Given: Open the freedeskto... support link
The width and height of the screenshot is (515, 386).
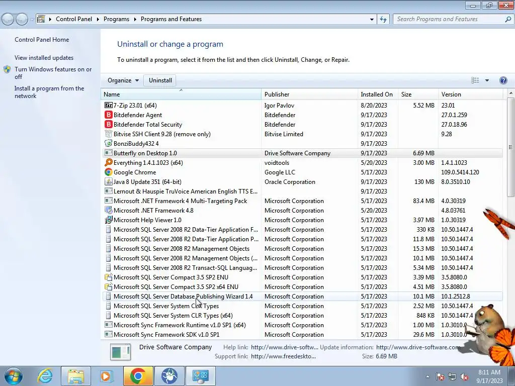Looking at the screenshot, I should pos(283,356).
